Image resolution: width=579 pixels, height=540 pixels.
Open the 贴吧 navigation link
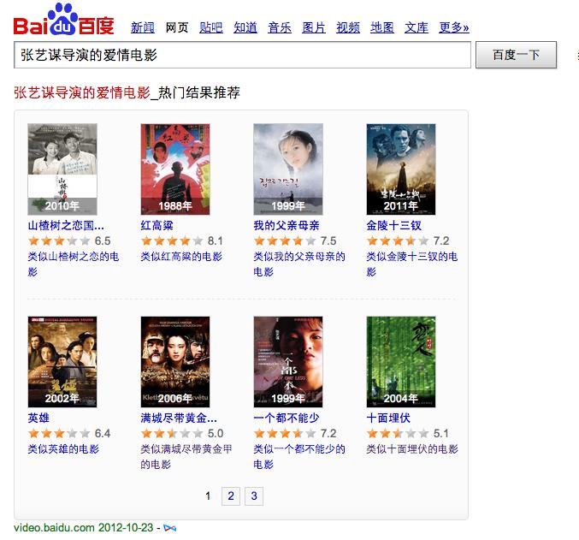(x=211, y=27)
